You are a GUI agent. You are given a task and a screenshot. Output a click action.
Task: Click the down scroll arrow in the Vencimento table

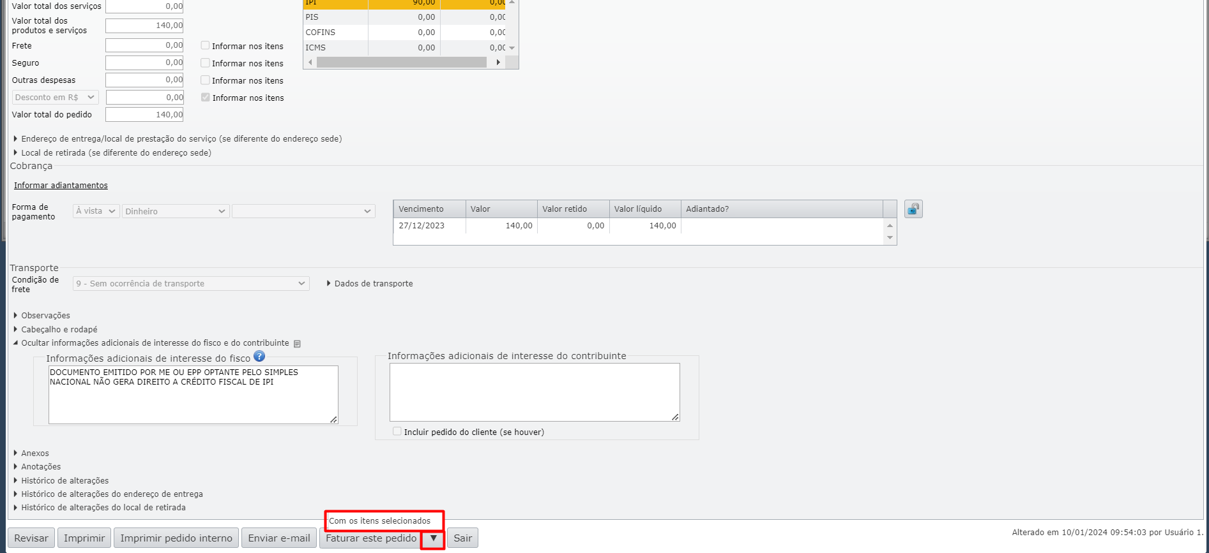(890, 238)
